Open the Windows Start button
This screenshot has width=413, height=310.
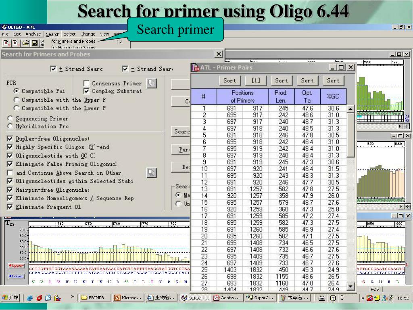coord(10,298)
